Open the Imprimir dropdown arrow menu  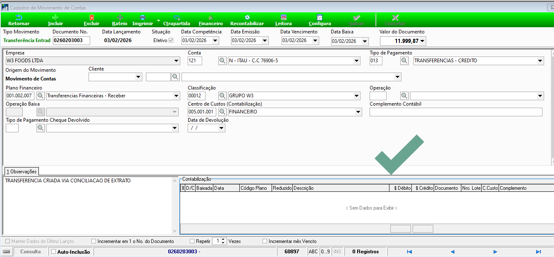(158, 20)
